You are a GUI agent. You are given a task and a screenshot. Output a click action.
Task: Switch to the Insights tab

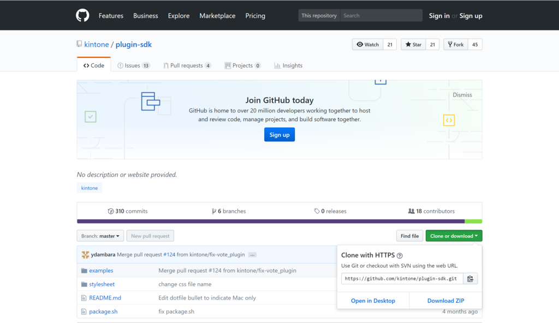click(288, 65)
